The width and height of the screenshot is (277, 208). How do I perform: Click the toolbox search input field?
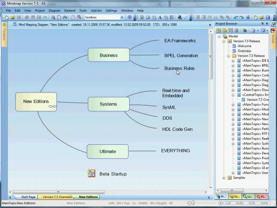(x=102, y=17)
